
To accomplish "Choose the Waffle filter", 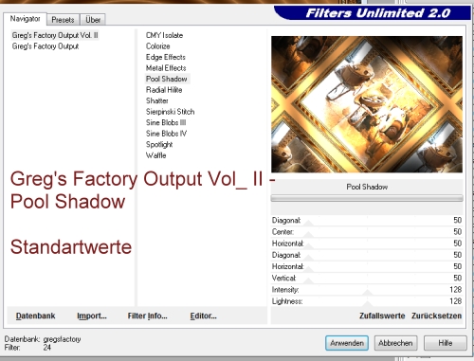I will [155, 155].
